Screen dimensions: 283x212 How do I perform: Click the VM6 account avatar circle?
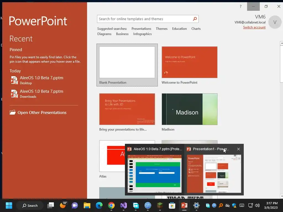275,22
